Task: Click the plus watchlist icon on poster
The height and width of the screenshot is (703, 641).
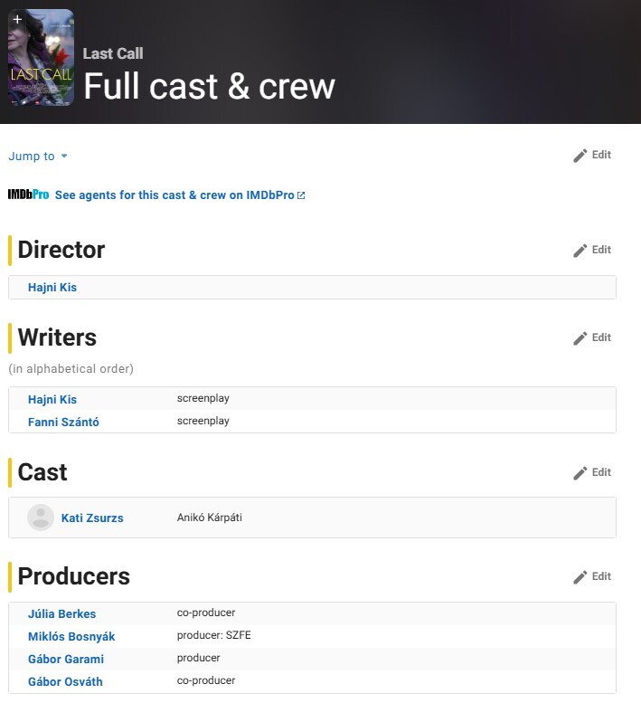Action: pyautogui.click(x=17, y=19)
